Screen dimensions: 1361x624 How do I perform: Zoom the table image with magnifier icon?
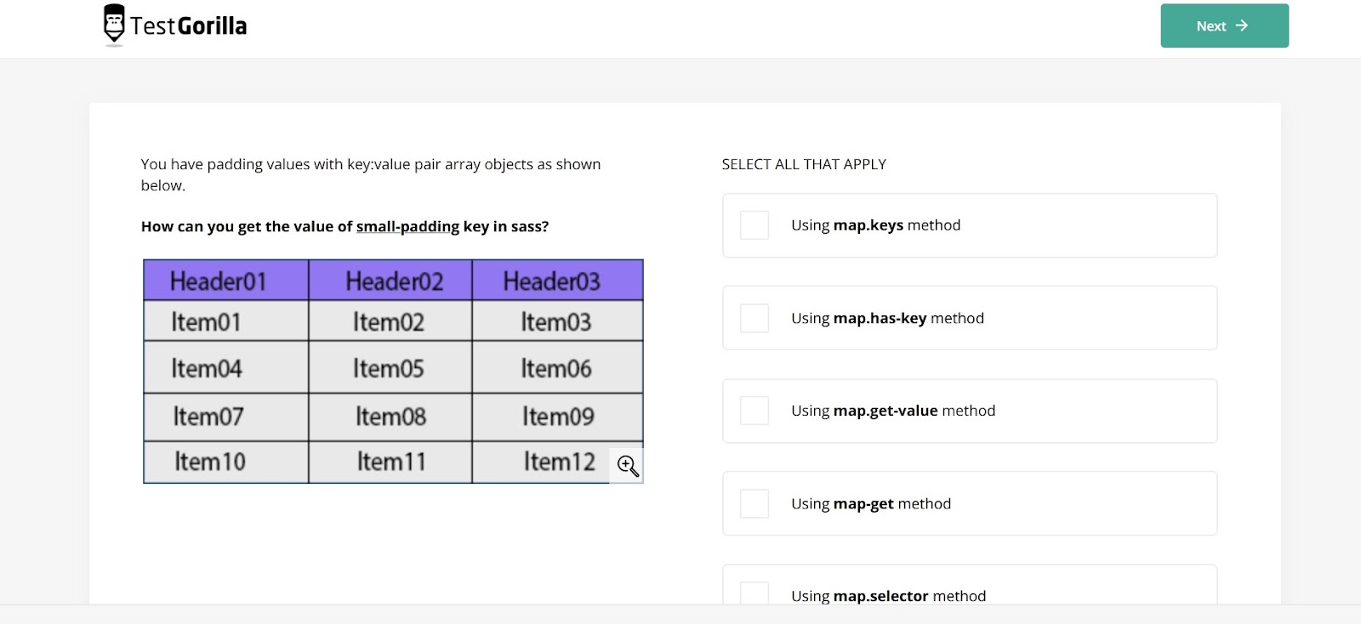point(628,466)
